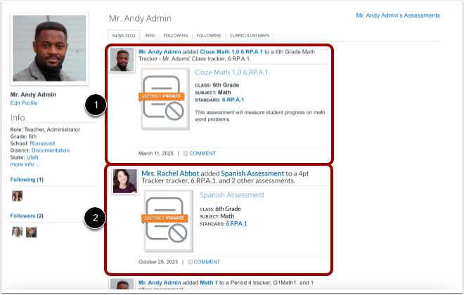Click the second follower avatar under Followers
464x295 pixels.
click(31, 232)
